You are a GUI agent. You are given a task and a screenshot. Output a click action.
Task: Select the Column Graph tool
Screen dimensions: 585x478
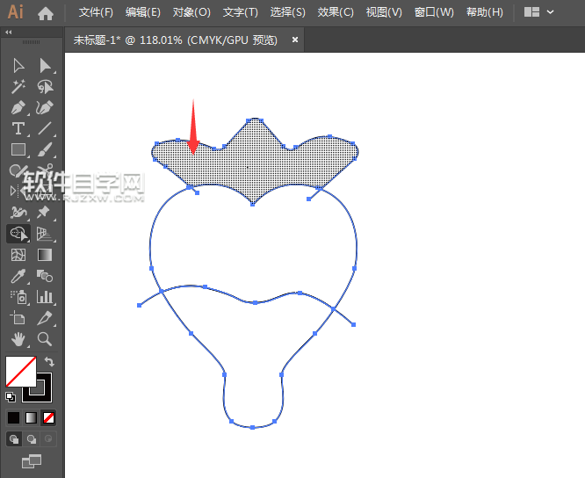45,297
